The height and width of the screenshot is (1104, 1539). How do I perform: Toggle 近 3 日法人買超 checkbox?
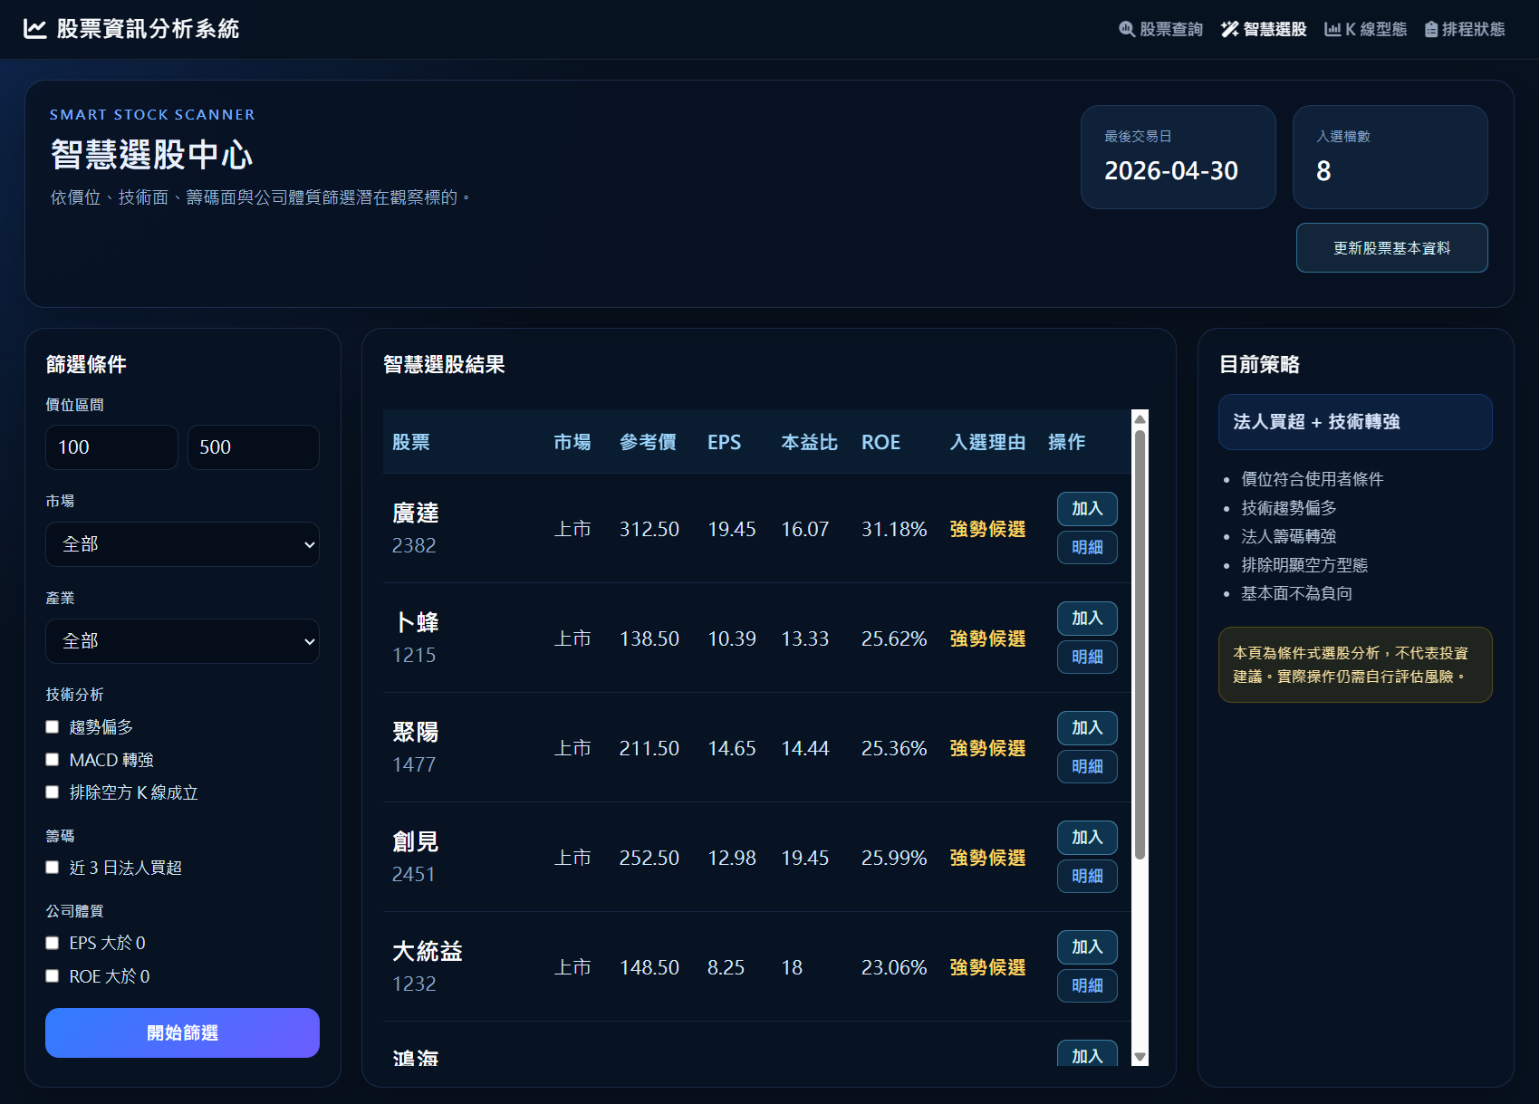53,867
